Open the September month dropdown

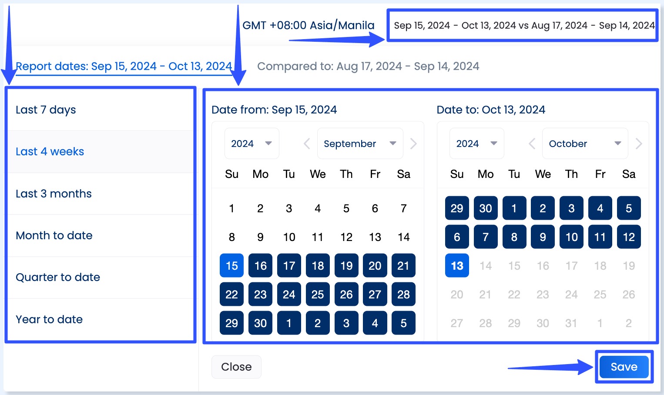(360, 144)
